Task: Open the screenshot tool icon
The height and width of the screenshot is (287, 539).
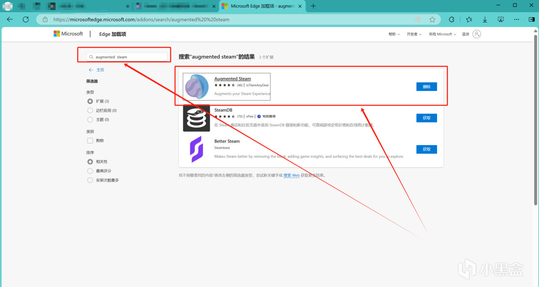Action: click(501, 19)
